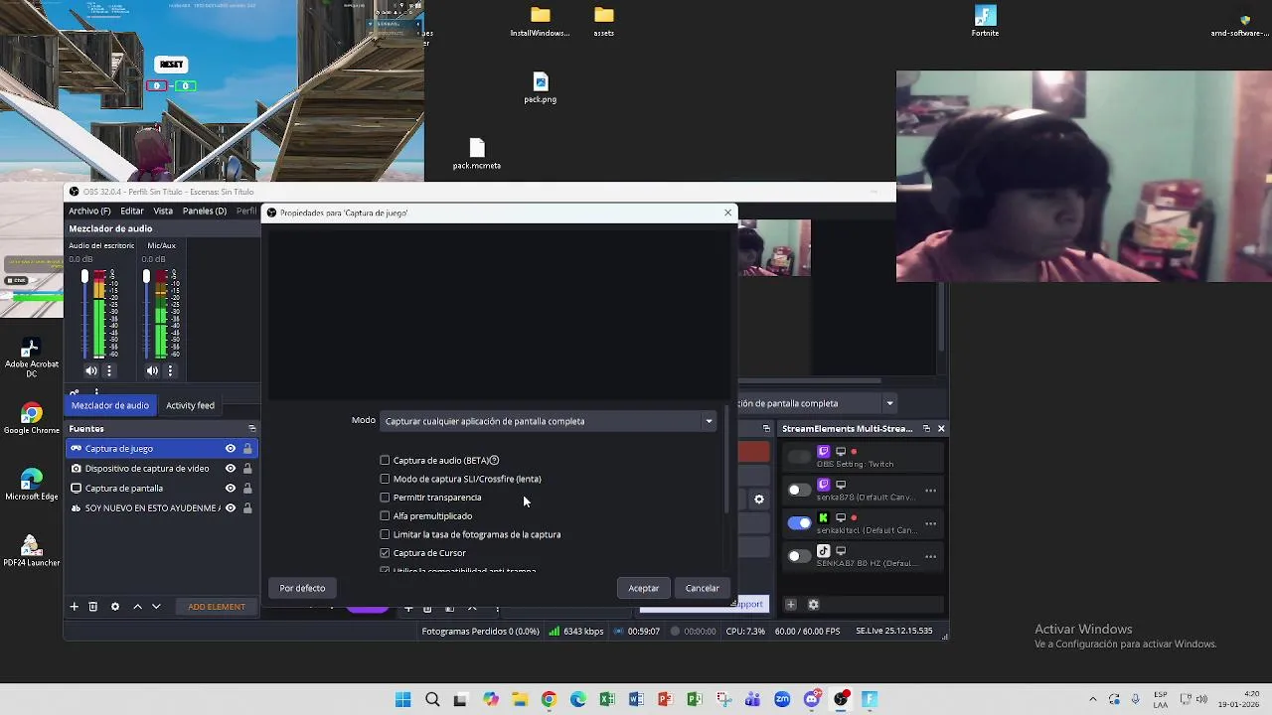Image resolution: width=1272 pixels, height=715 pixels.
Task: Open more options for senkakitacl target
Action: [930, 523]
